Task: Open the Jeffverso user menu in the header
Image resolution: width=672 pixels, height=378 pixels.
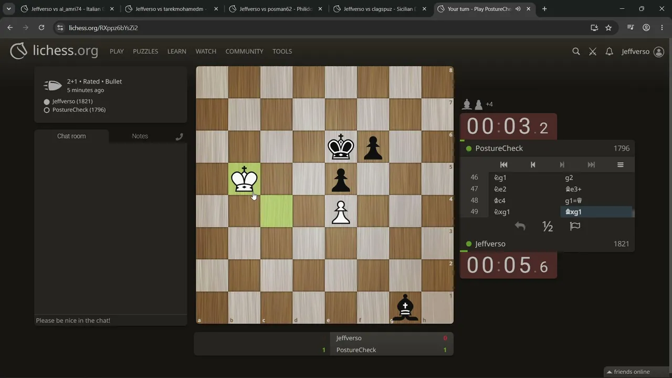Action: pos(643,51)
